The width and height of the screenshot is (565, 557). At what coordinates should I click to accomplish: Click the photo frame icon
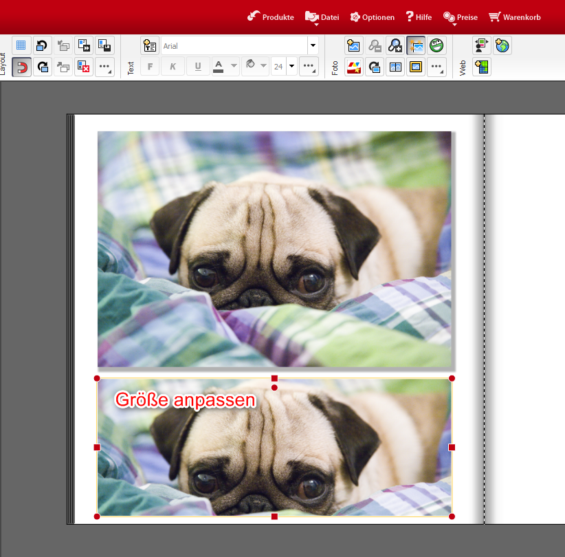tap(416, 67)
